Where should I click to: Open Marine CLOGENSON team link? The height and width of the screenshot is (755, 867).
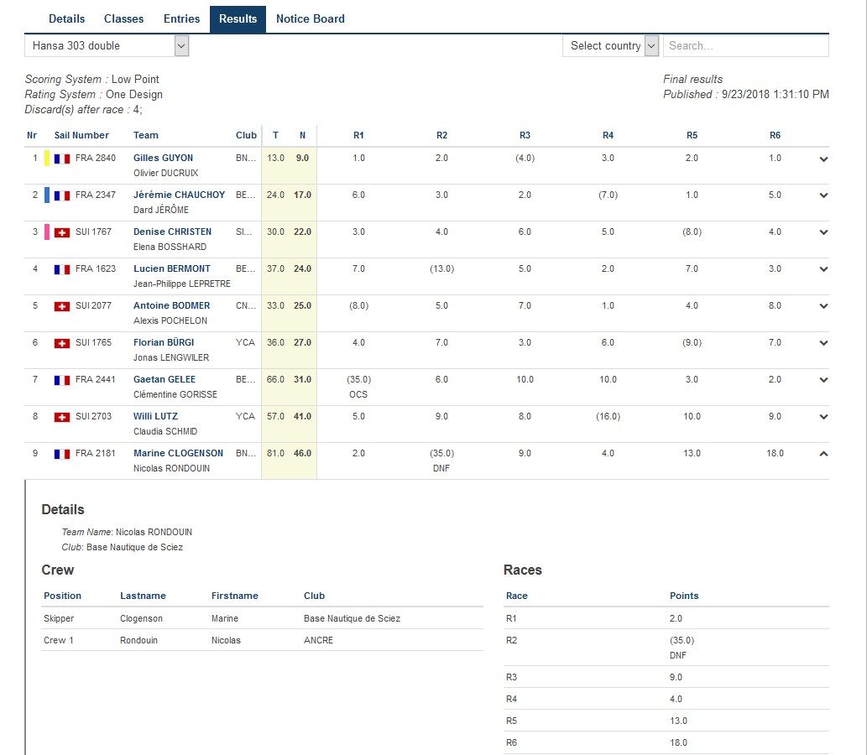pyautogui.click(x=178, y=453)
